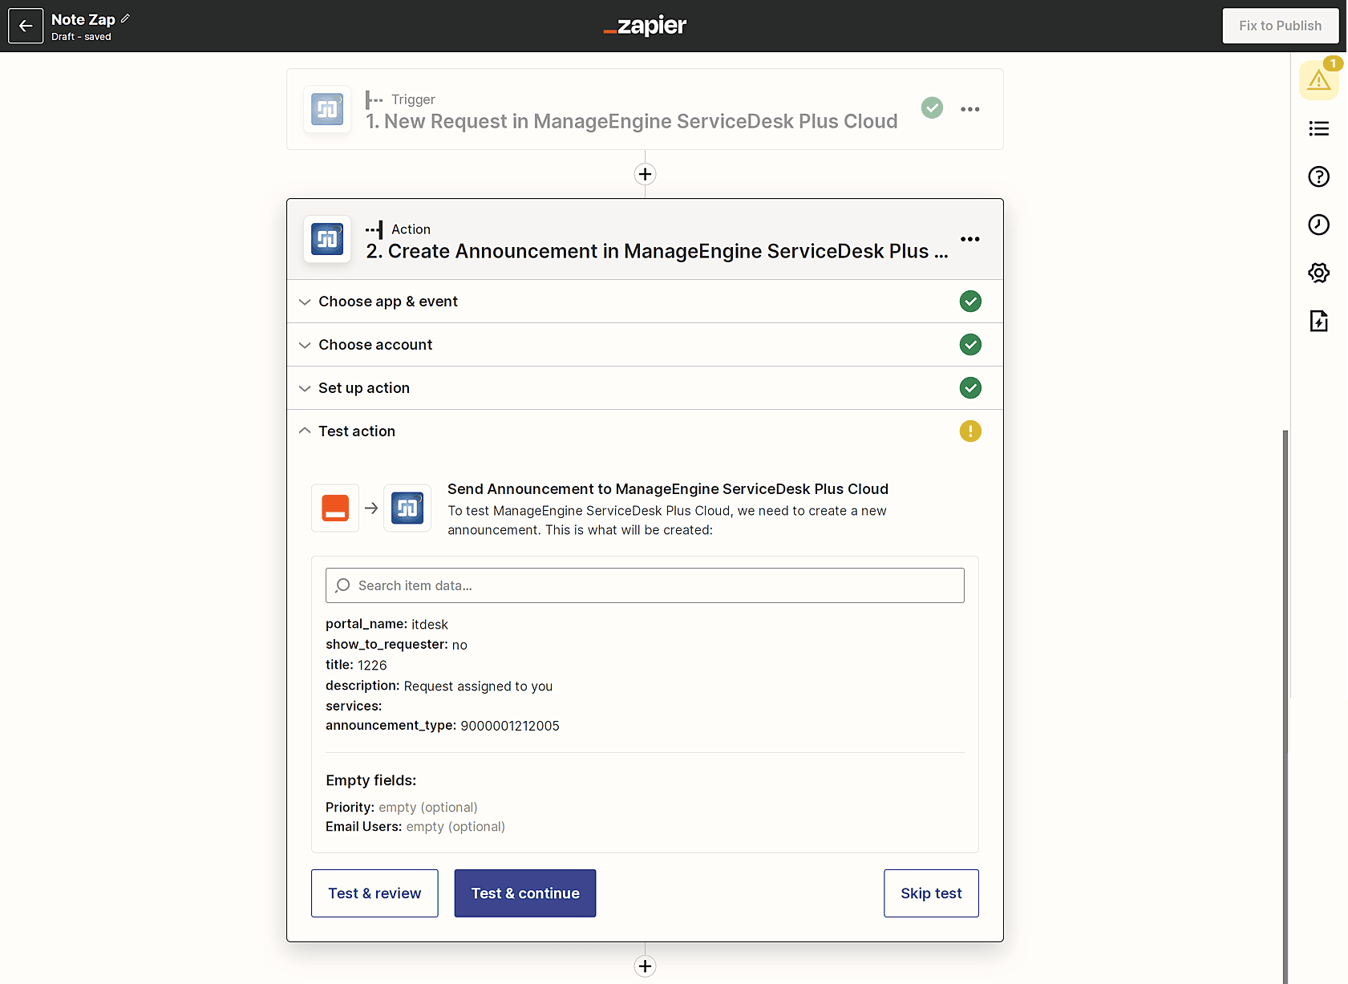
Task: Click the back arrow button
Action: 26,26
